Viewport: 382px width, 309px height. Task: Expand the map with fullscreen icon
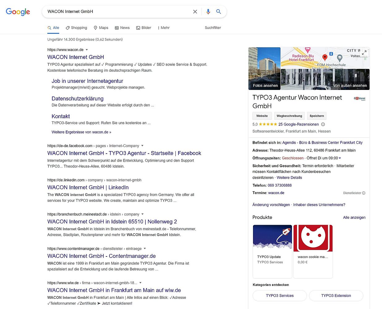tap(364, 53)
